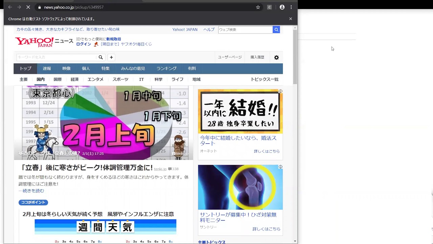The height and width of the screenshot is (244, 433).
Task: Open the エンタメ category
Action: (x=95, y=79)
